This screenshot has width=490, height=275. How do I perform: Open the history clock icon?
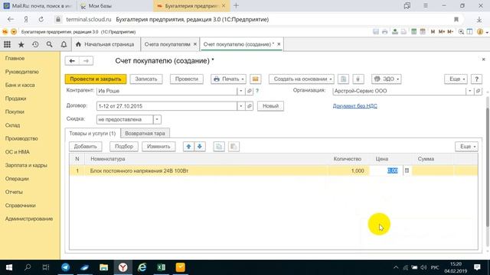point(35,44)
